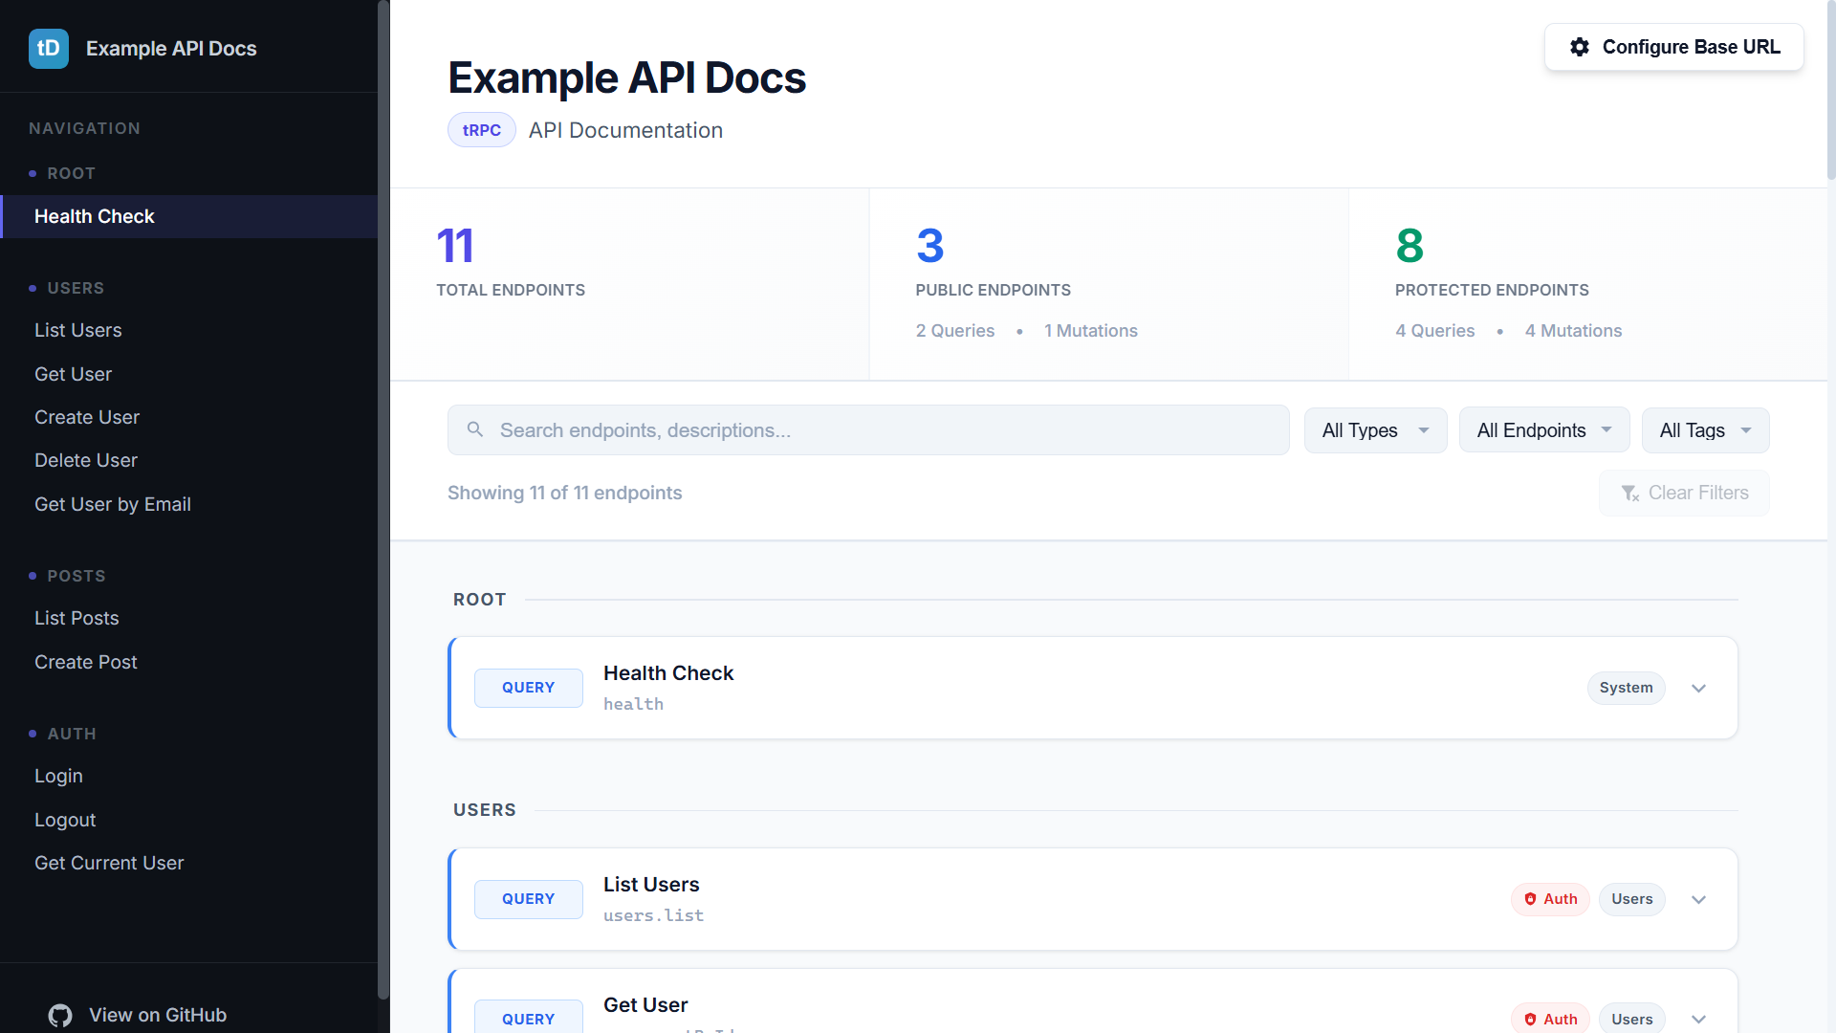Open the All Endpoints dropdown
Screen dimensions: 1836x1033
point(1544,430)
